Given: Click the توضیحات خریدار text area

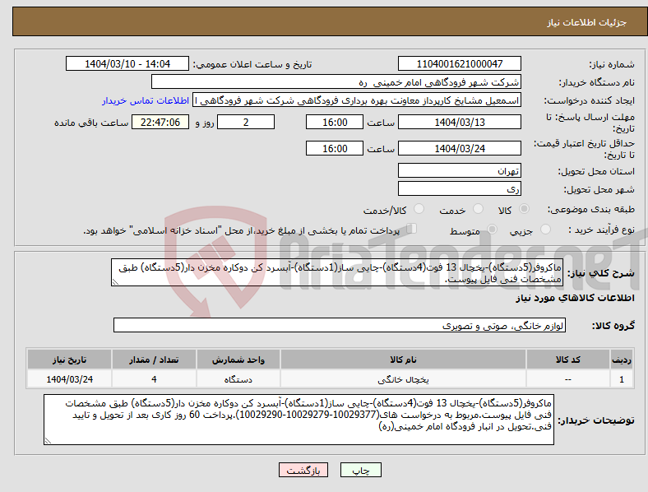Looking at the screenshot, I should [x=299, y=420].
